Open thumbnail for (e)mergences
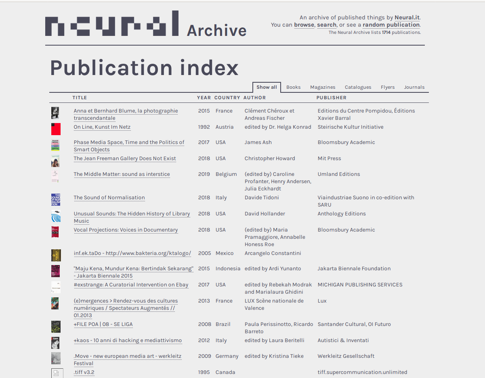 click(x=55, y=303)
